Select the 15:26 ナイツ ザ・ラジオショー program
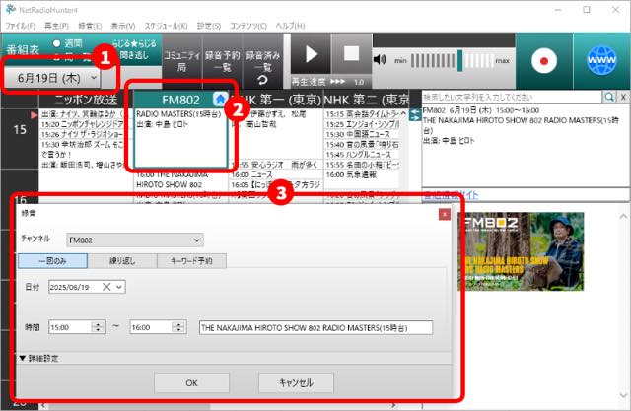 pyautogui.click(x=83, y=134)
